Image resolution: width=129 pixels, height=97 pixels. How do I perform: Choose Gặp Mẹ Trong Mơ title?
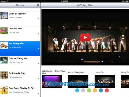[18, 58]
